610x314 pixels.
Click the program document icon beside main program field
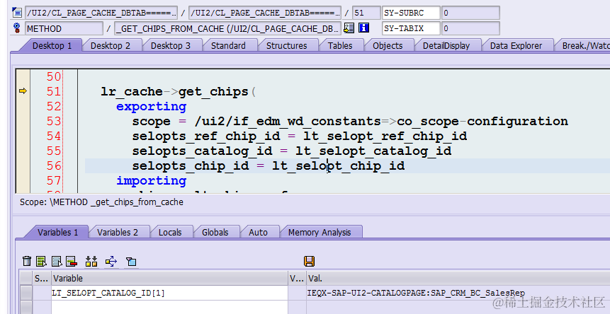(17, 13)
